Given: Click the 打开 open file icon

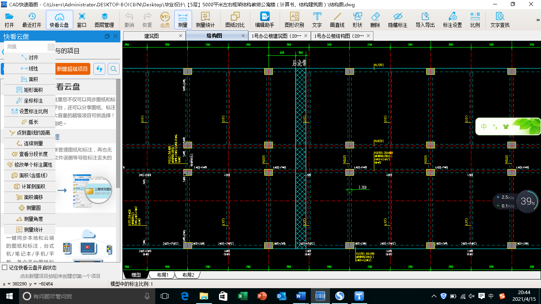Looking at the screenshot, I should pos(9,20).
